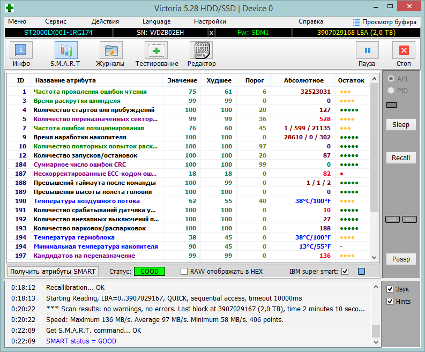Click the Просмотр буфера text link

click(x=389, y=22)
